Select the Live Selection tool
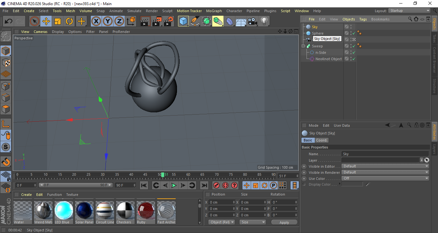Screen dimensions: 438x233 pyautogui.click(x=35, y=21)
